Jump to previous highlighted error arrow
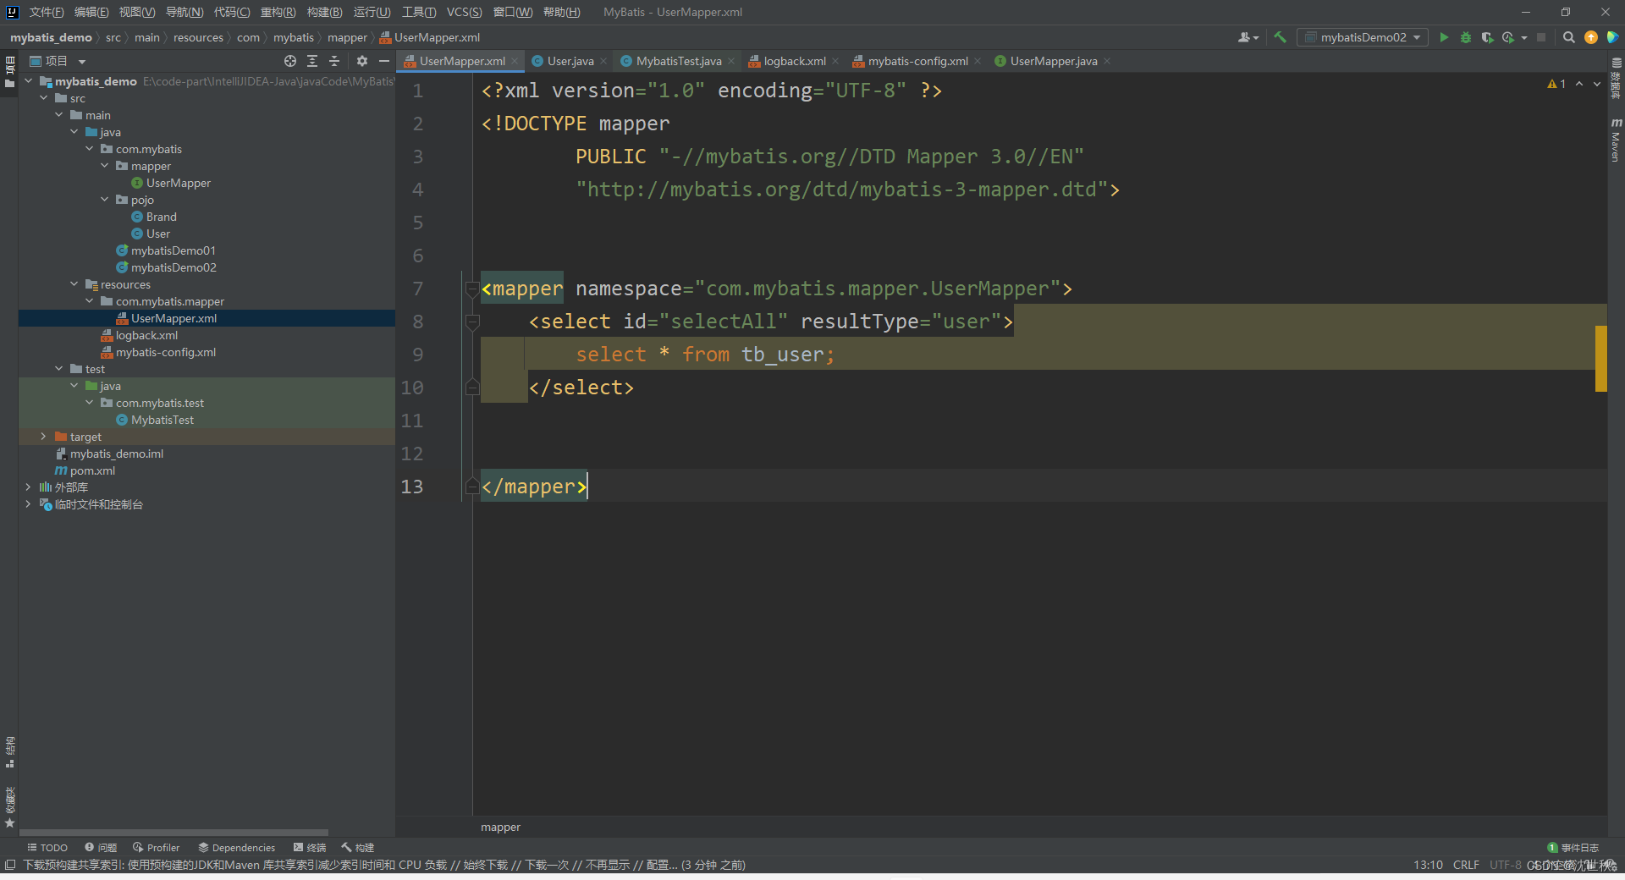 [x=1579, y=84]
